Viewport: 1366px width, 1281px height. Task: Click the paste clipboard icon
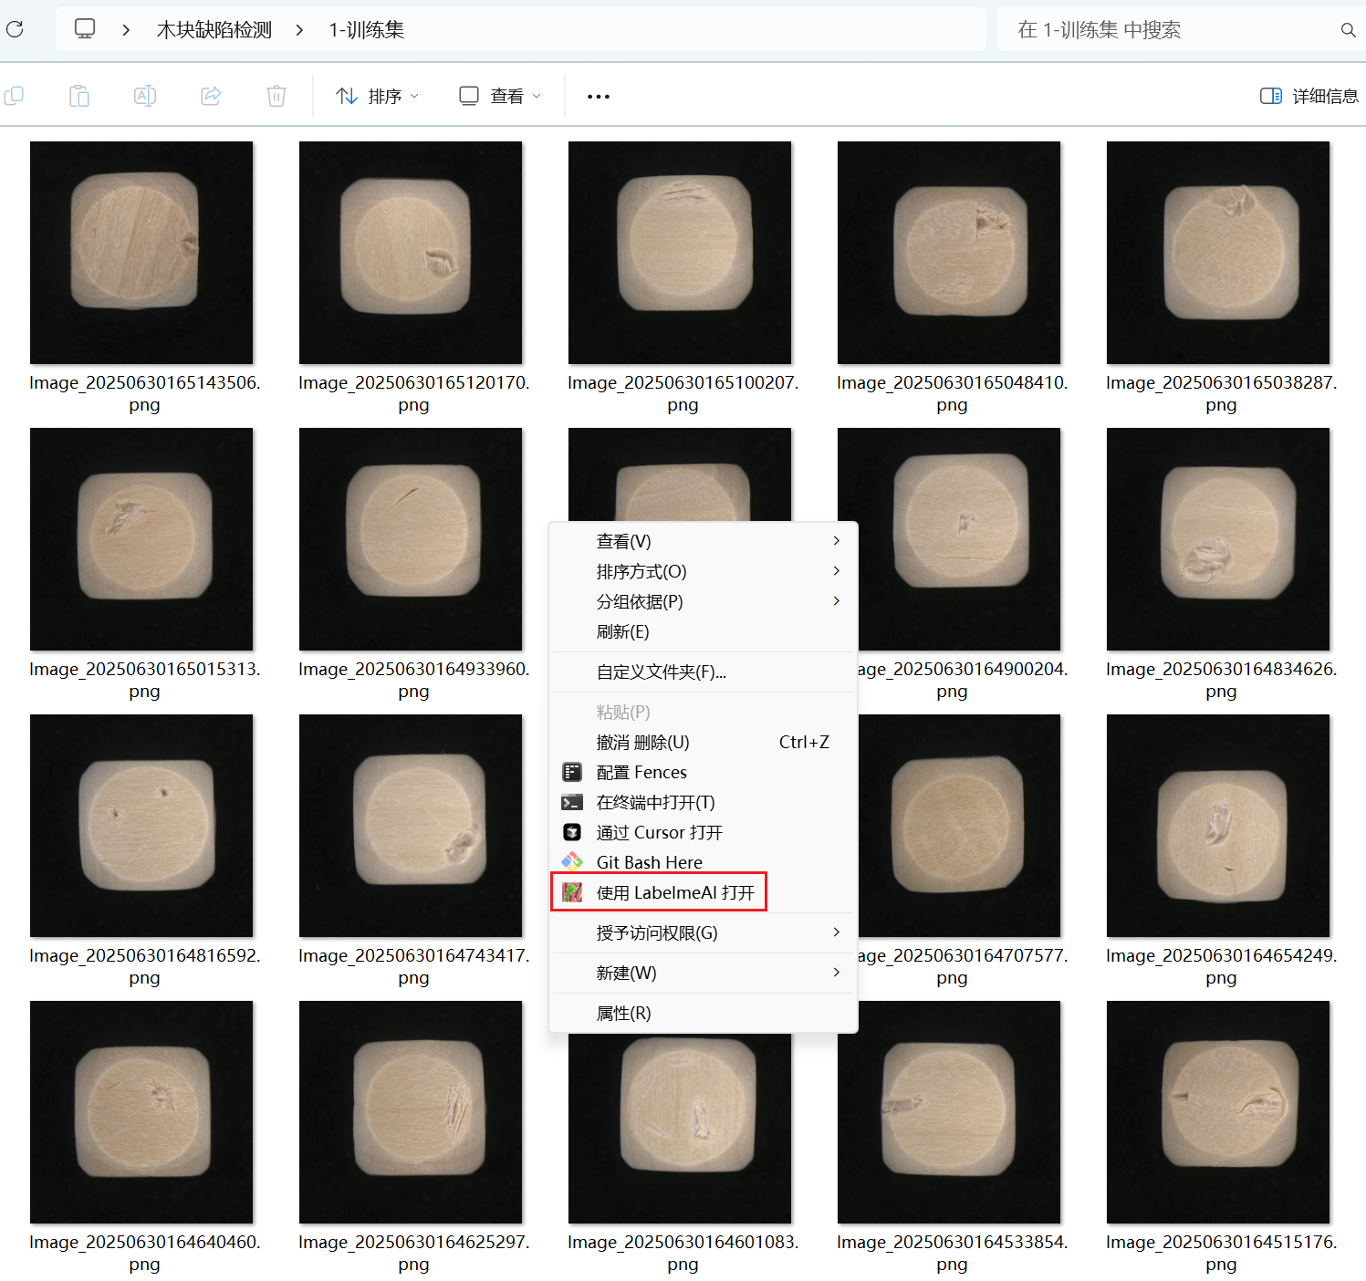[x=79, y=96]
